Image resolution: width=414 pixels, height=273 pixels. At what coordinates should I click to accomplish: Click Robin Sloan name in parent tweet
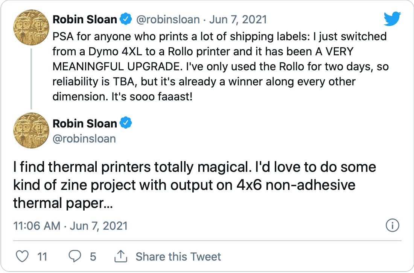85,19
